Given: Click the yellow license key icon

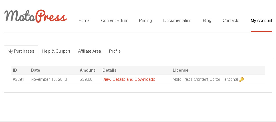Looking at the screenshot, I should coord(241,80).
